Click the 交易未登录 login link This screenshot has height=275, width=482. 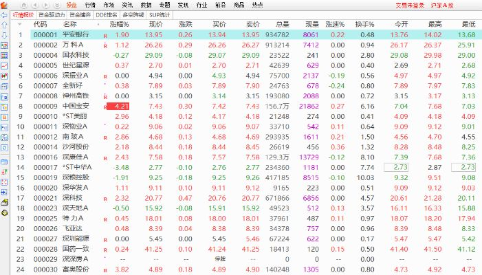pos(410,5)
